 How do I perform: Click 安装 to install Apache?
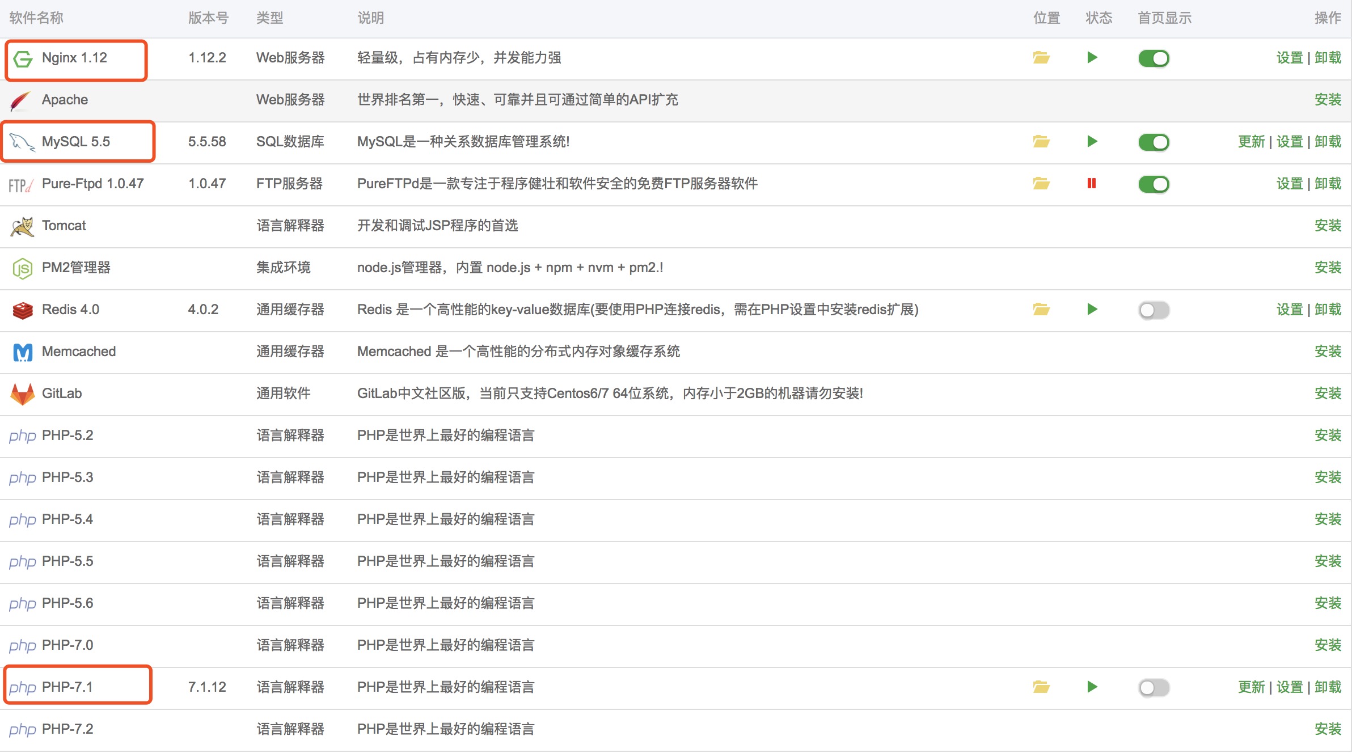1328,100
